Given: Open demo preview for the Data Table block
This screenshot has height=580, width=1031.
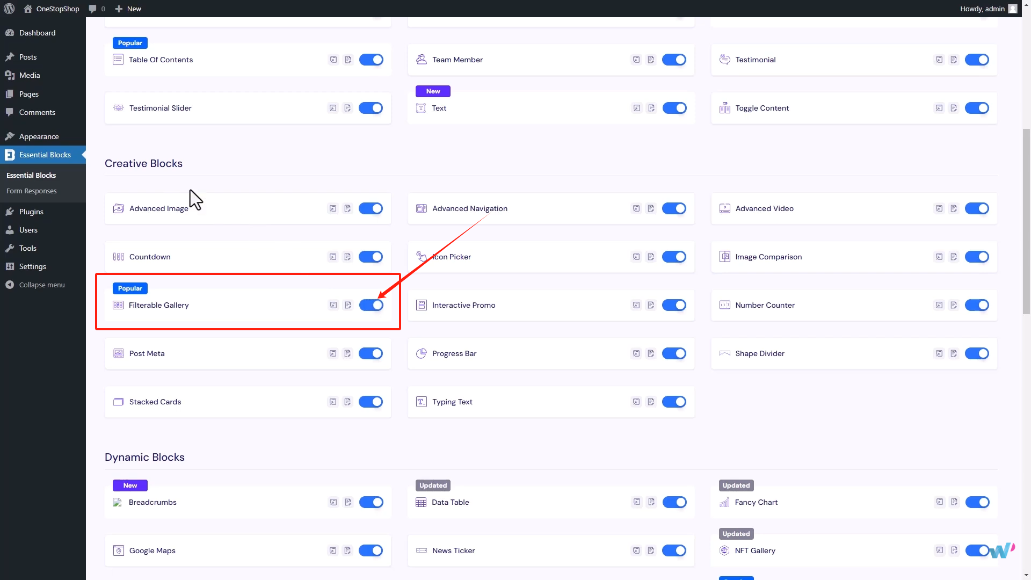Looking at the screenshot, I should (x=636, y=502).
